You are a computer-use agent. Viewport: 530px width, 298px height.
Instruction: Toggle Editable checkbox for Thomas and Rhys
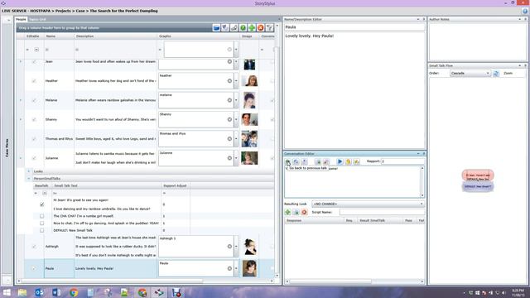pyautogui.click(x=34, y=139)
